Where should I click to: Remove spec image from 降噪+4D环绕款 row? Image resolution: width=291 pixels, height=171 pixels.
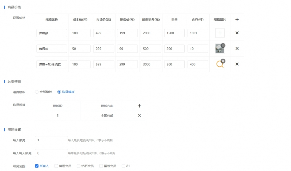223,61
